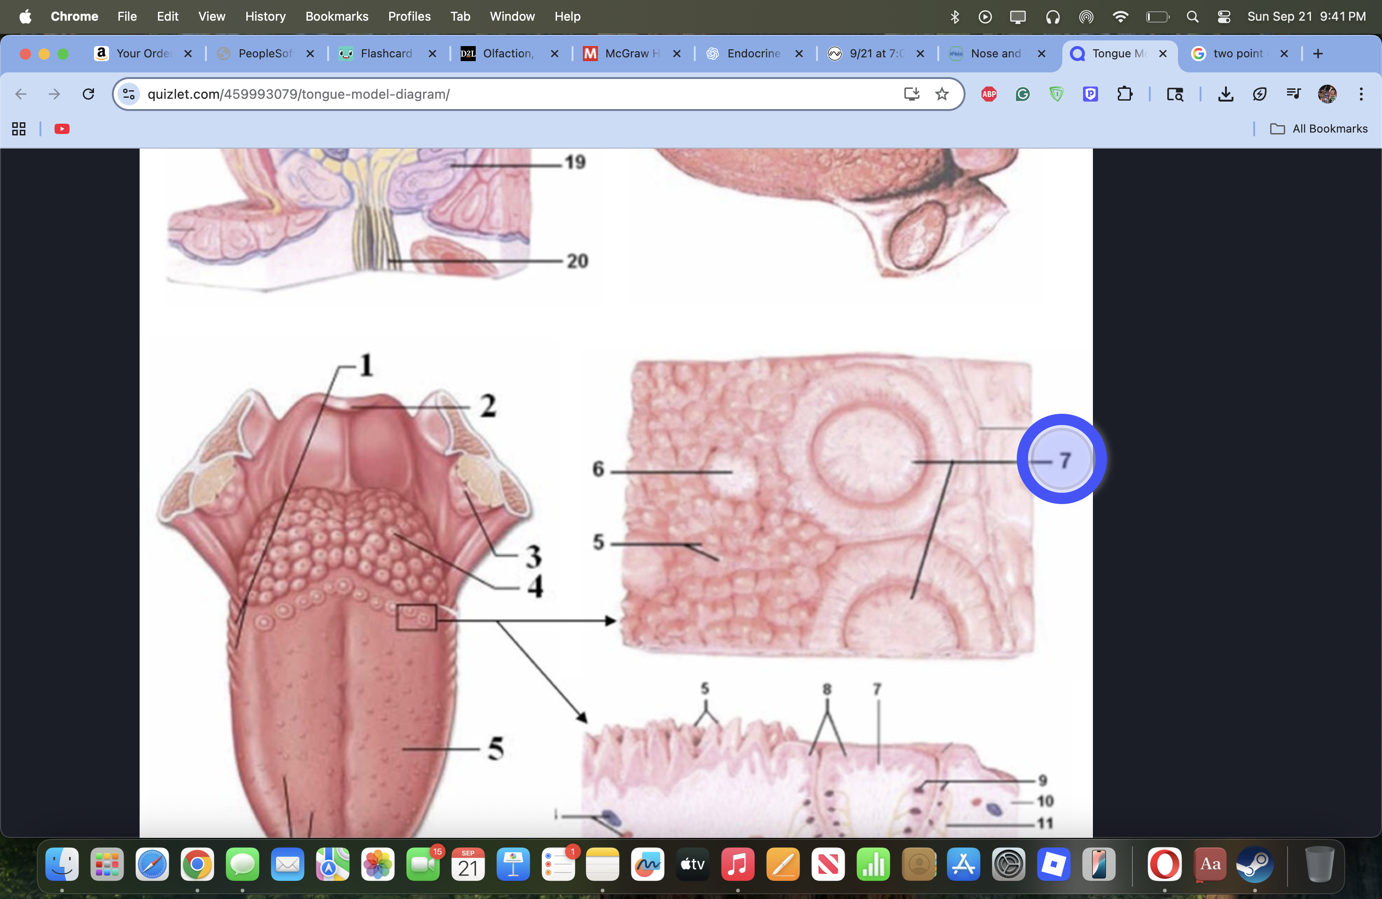Screen dimensions: 1382x899
Task: Close the Tongue Model tab
Action: click(1162, 54)
